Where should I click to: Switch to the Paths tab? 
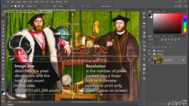point(164,36)
